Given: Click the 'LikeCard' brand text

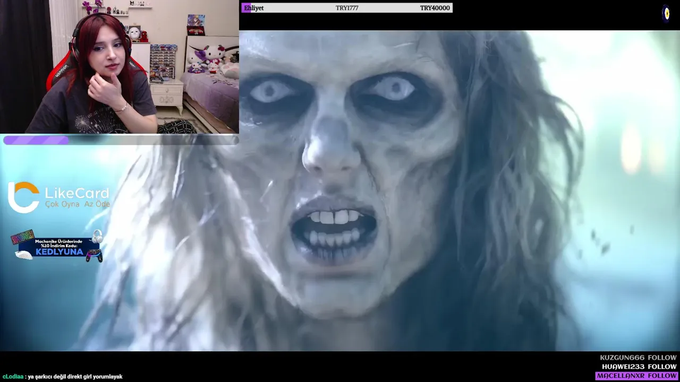Looking at the screenshot, I should pos(77,193).
